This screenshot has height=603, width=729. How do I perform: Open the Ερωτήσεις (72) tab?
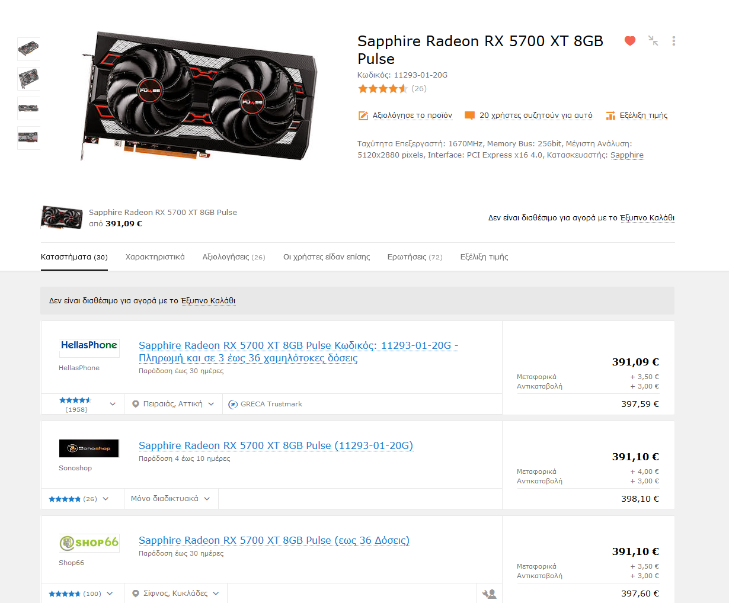[415, 257]
